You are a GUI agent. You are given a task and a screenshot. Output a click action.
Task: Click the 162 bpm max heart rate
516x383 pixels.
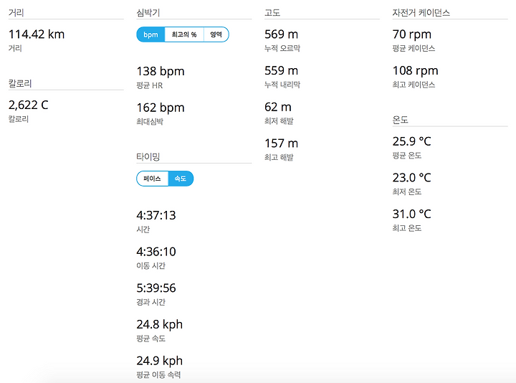[161, 108]
